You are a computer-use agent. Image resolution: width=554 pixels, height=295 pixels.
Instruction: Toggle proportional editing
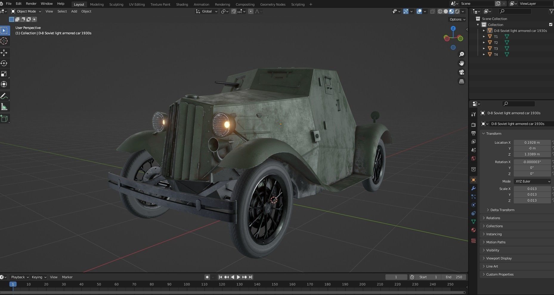pos(251,11)
